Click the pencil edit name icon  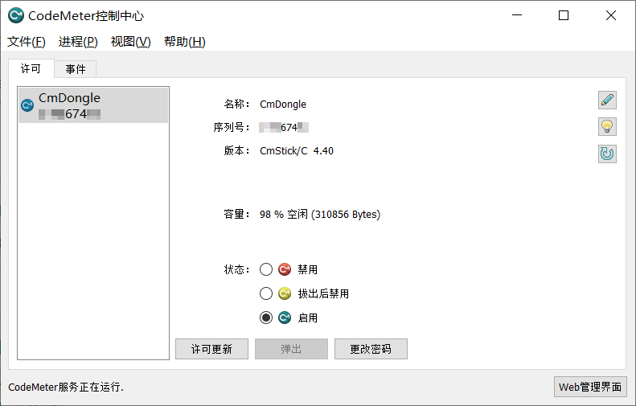tap(607, 100)
